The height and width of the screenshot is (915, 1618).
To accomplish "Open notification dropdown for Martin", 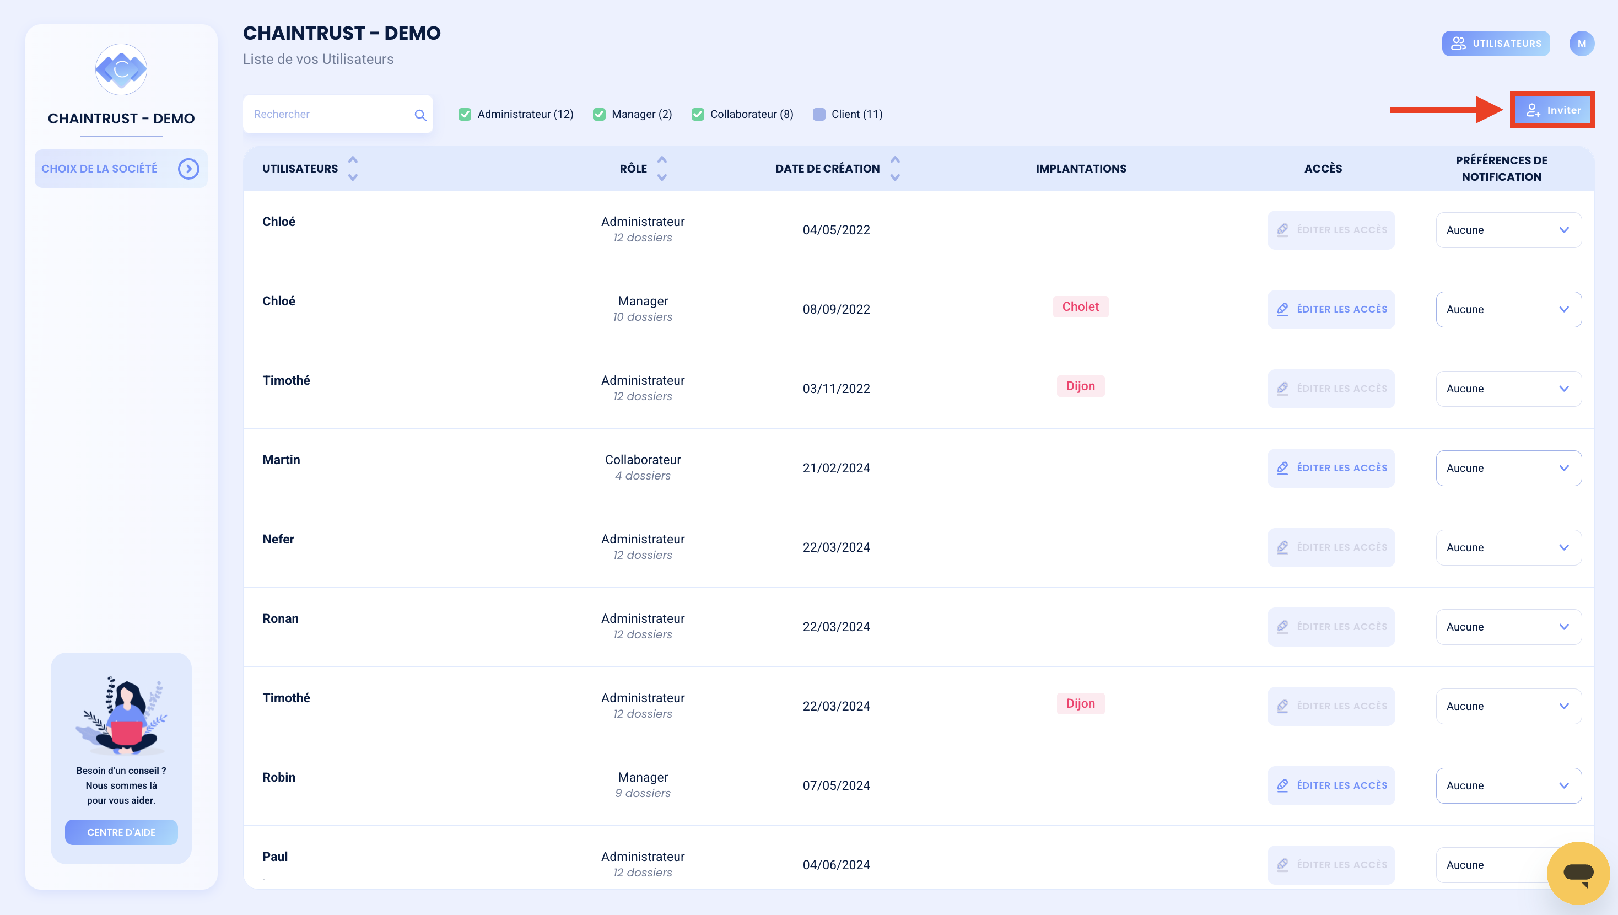I will (x=1509, y=468).
